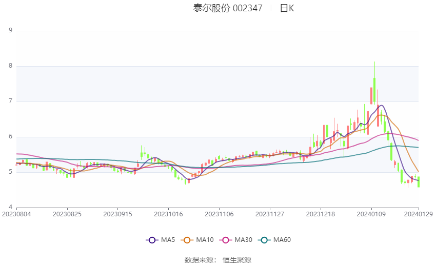This screenshot has height=265, width=436.
Task: Click the x-axis date 20240129
Action: point(419,214)
